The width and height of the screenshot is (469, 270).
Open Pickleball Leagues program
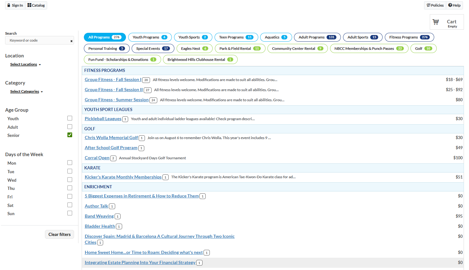[103, 119]
